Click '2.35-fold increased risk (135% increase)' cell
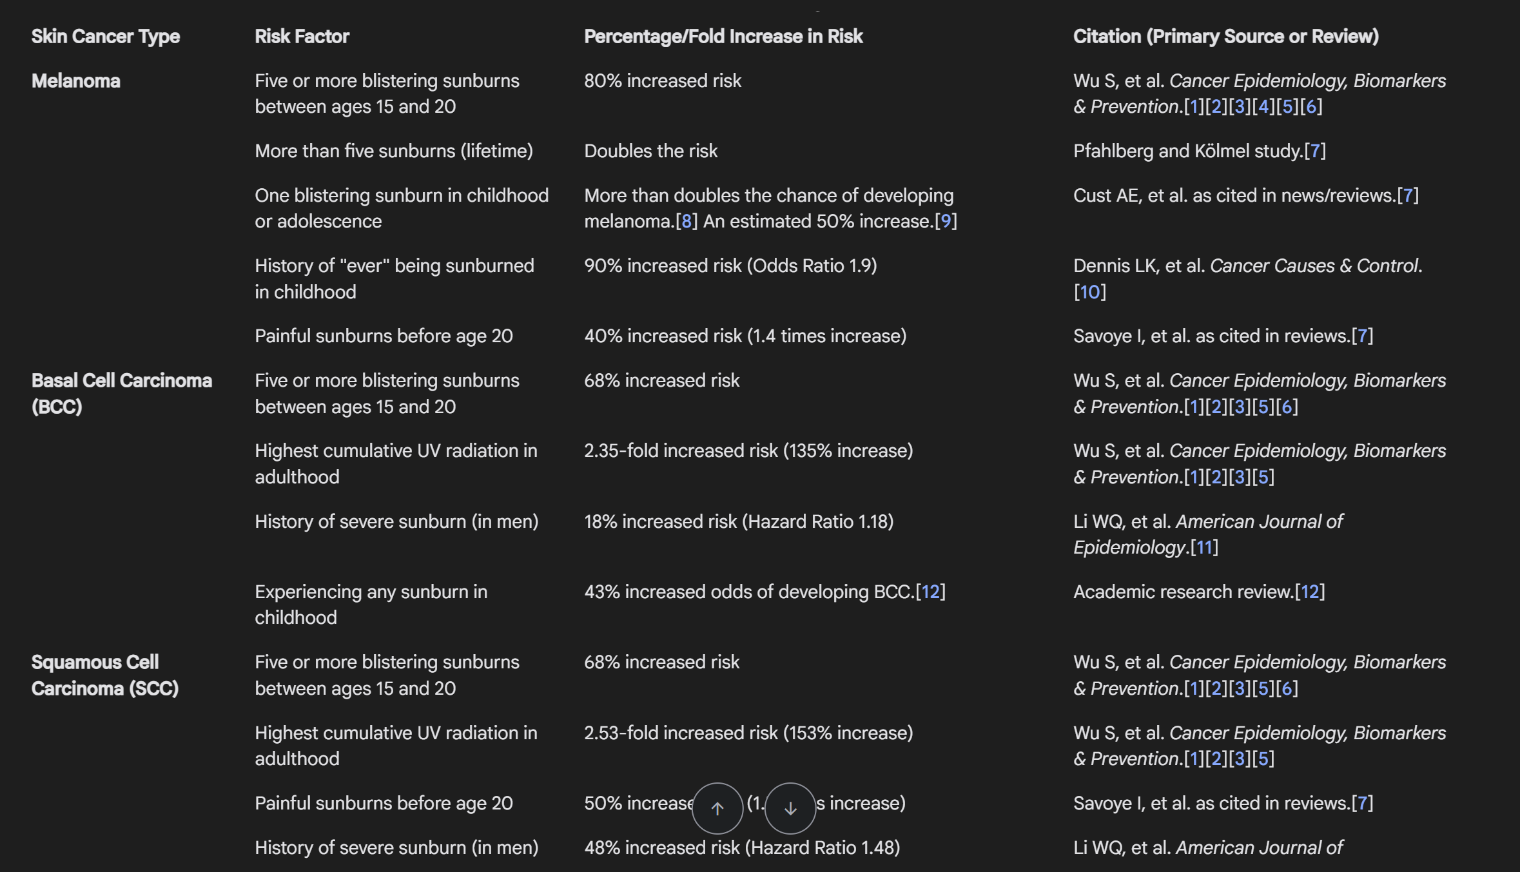The height and width of the screenshot is (872, 1520). 748,451
